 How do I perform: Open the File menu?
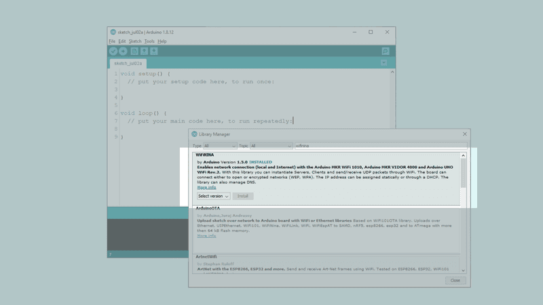[x=112, y=41]
